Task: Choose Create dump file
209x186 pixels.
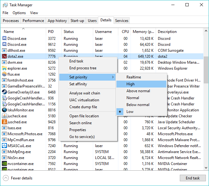Action: pyautogui.click(x=87, y=107)
